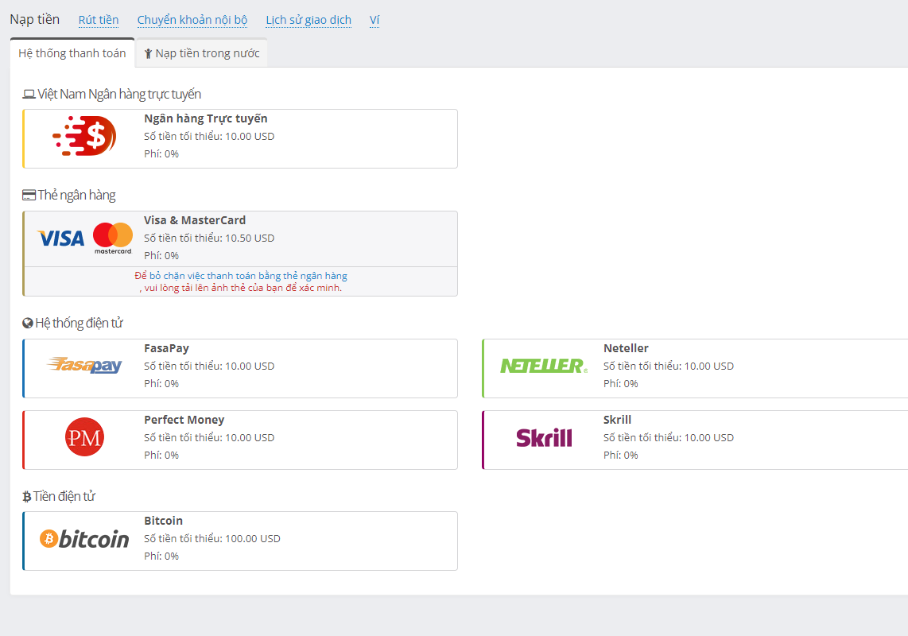Click the person icon on Nạp tiền trong nước tab
Screen dimensions: 908x636
click(x=148, y=54)
